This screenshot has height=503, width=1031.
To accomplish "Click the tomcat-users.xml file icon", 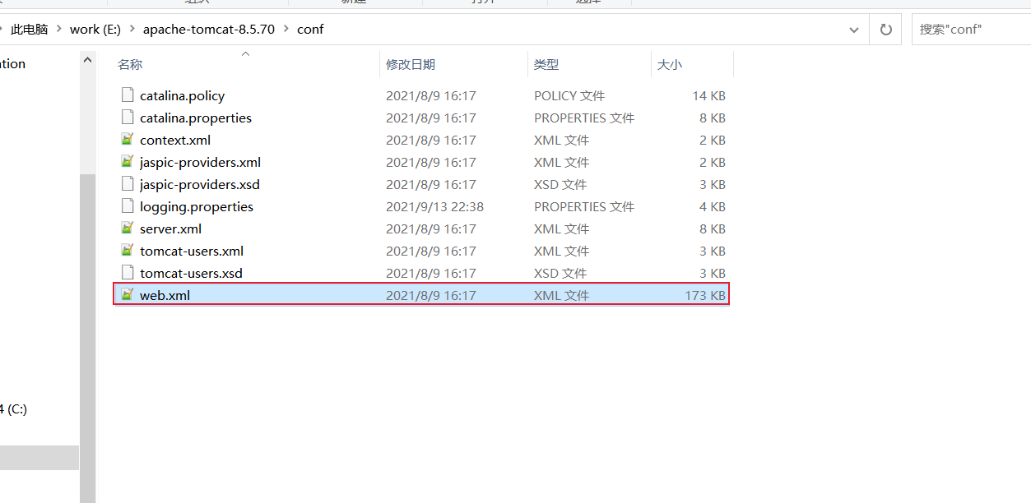I will click(127, 251).
